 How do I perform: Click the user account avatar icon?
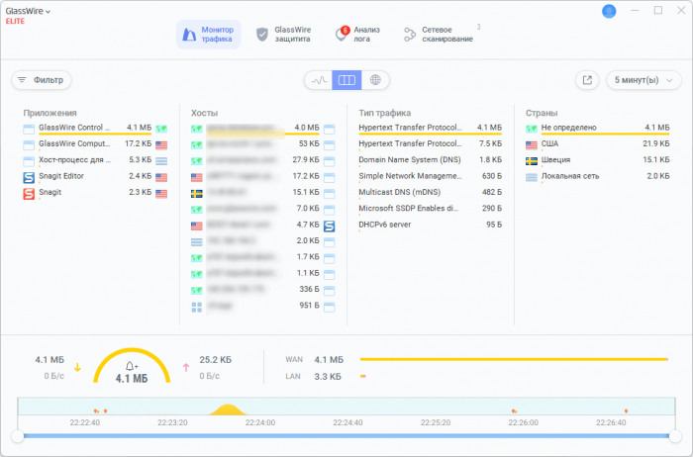click(609, 11)
